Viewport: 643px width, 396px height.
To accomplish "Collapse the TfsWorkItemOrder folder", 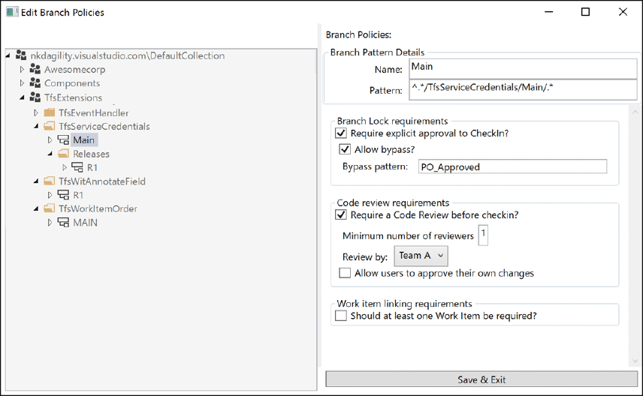I will [x=36, y=208].
